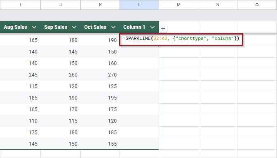Screen dimensions: 277x158
Task: Select Aug Sales cell with 185
Action: 20,98
